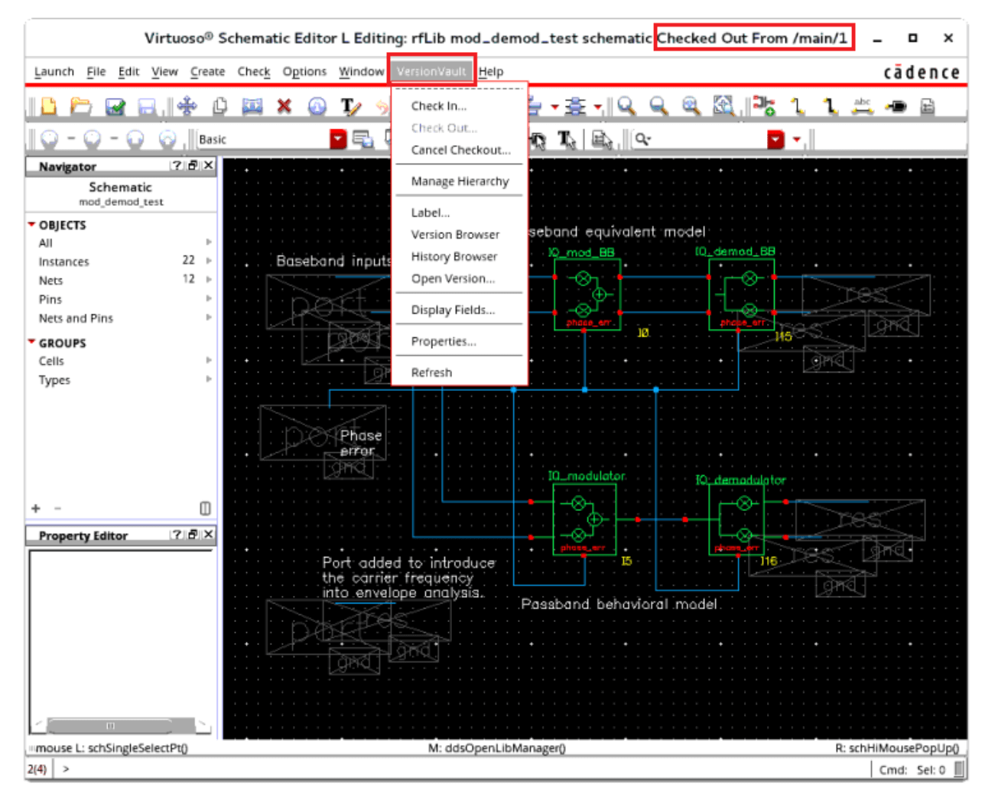Open the Basic workspace dropdown
985x794 pixels.
(338, 139)
